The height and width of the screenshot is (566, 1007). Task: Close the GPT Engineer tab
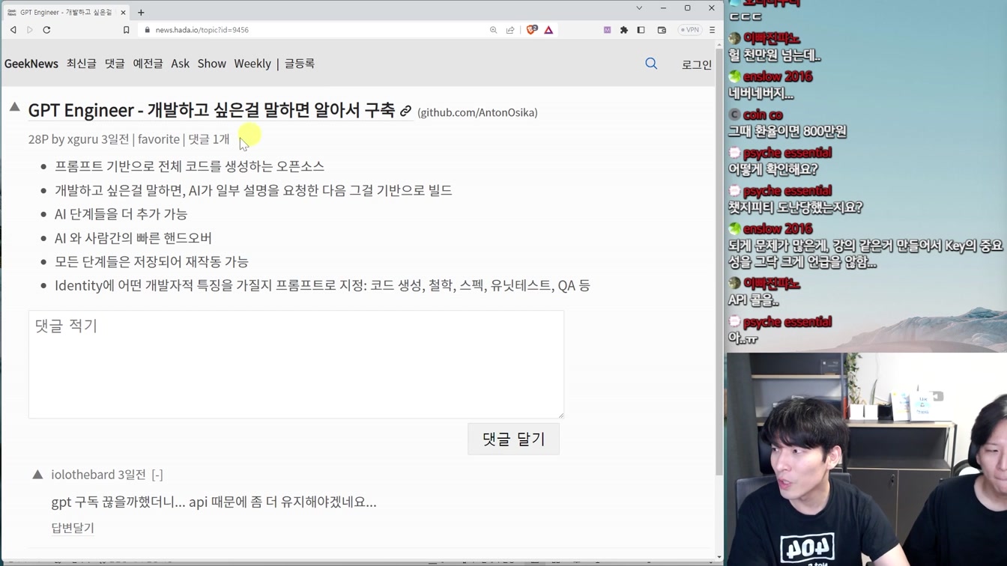123,12
